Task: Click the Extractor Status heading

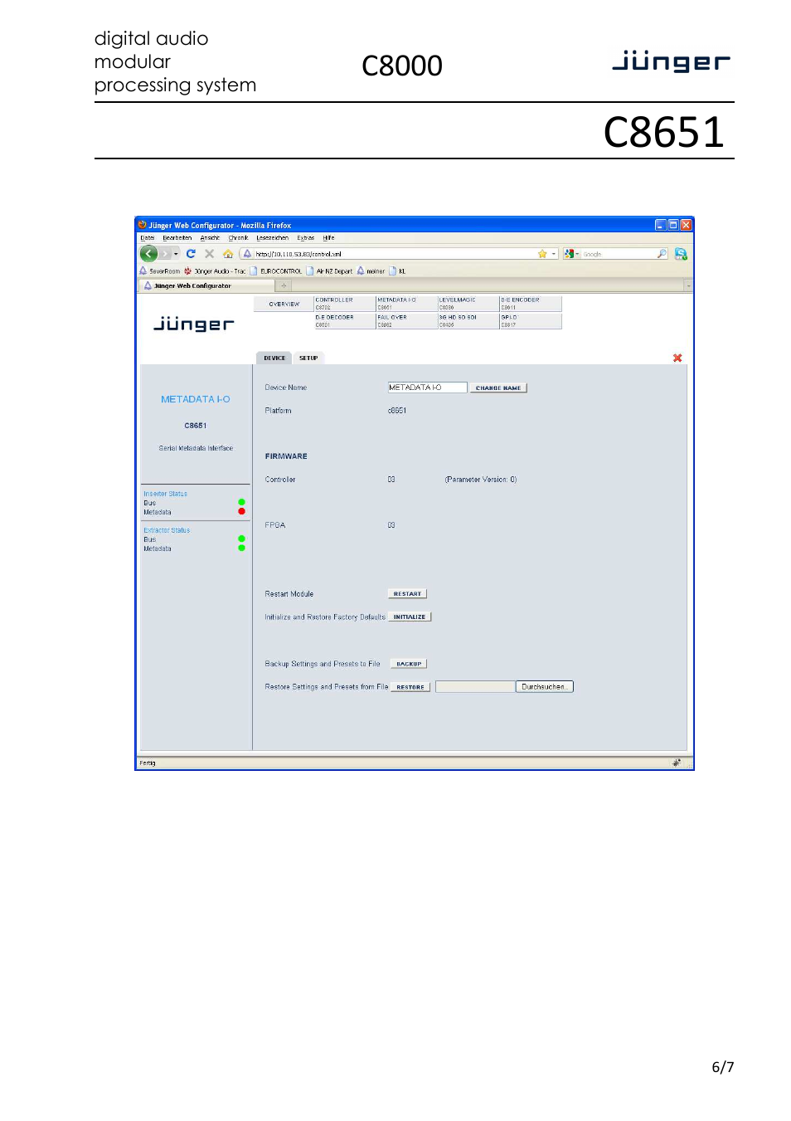Action: pos(167,530)
